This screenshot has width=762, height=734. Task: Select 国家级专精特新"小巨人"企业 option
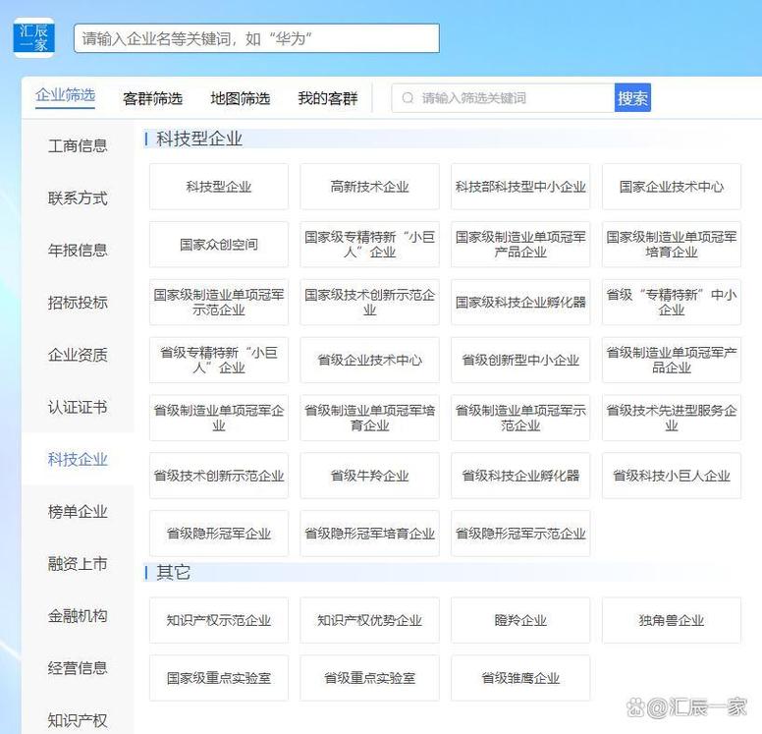(370, 245)
